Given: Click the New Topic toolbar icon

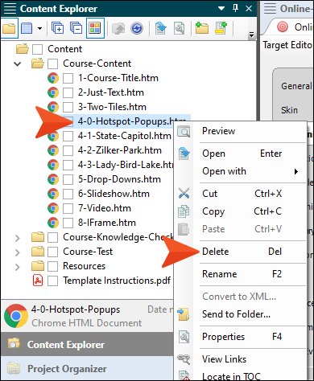Looking at the screenshot, I should click(x=221, y=28).
